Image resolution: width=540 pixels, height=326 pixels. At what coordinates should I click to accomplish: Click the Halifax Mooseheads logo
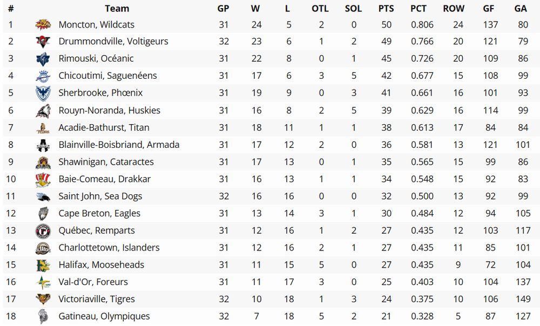click(43, 265)
